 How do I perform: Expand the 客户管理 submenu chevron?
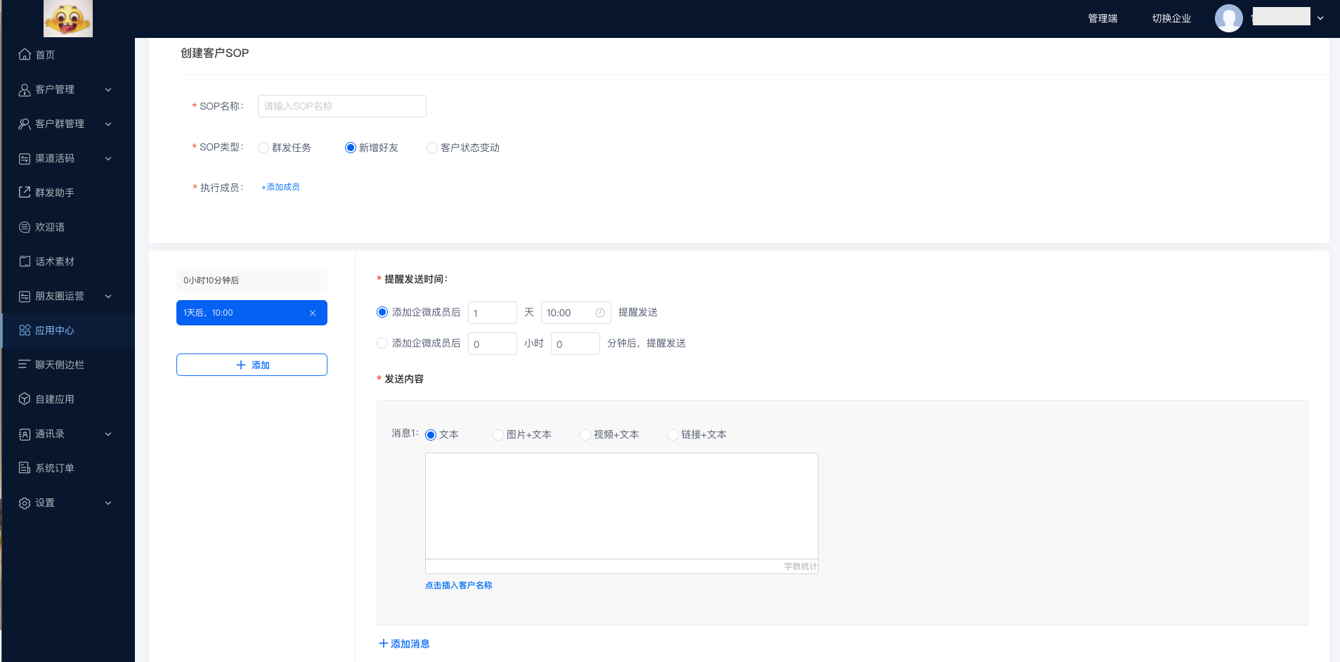tap(108, 89)
